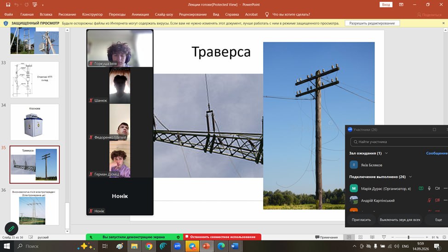Toggle Марія Дурас camera icon
Screen dimensions: 448x252
point(437,188)
